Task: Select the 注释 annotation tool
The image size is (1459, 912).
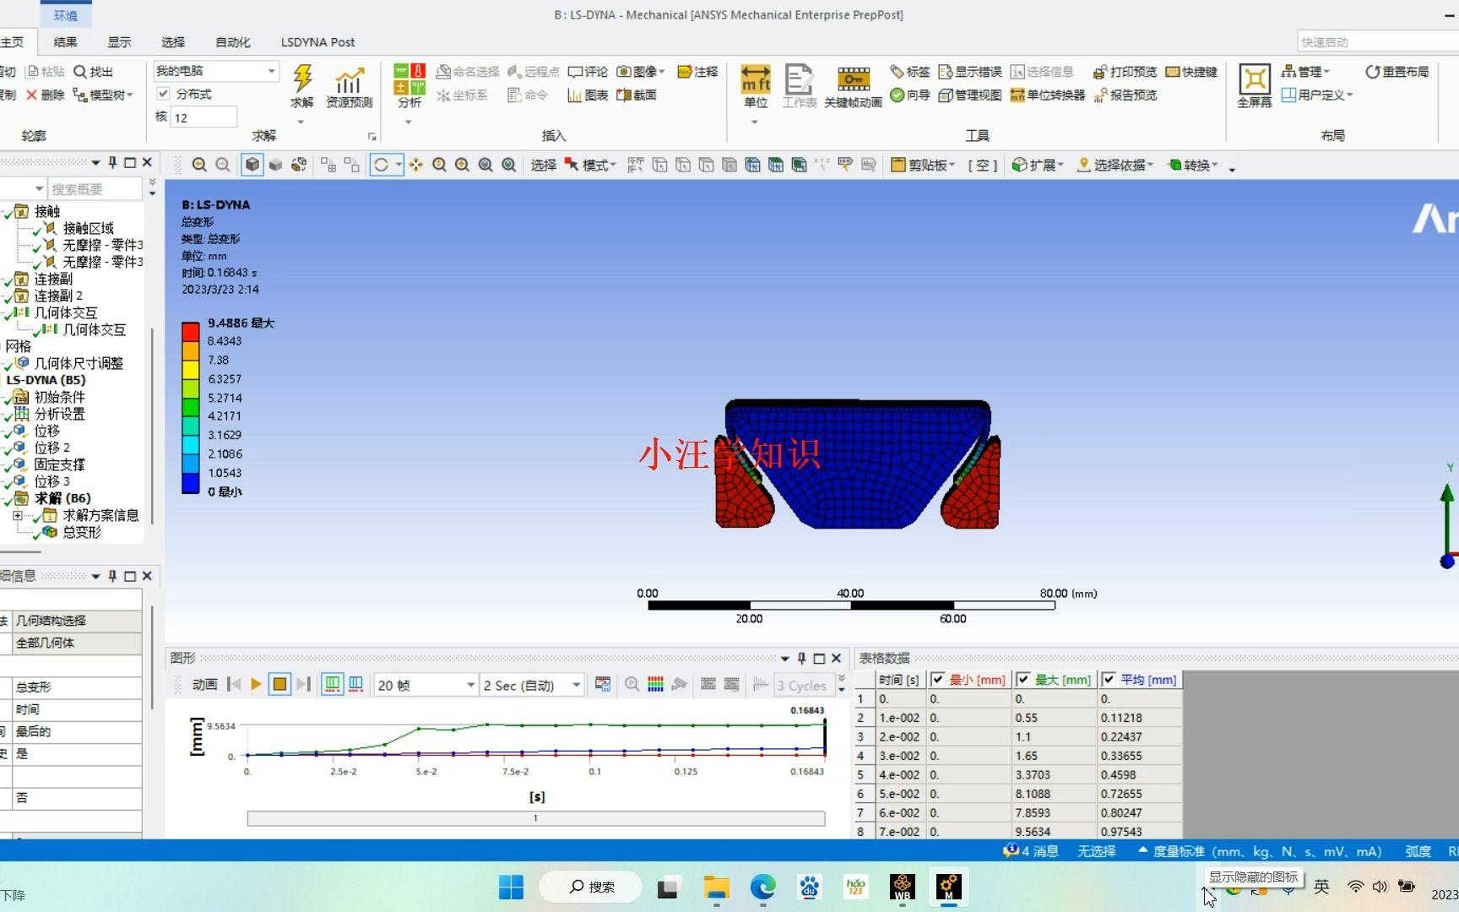Action: pyautogui.click(x=698, y=72)
